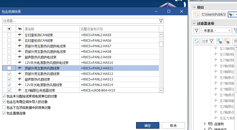Click the harness icon of 右扫查机构CAN线束
Screen dimensions: 237x130
click(20, 40)
